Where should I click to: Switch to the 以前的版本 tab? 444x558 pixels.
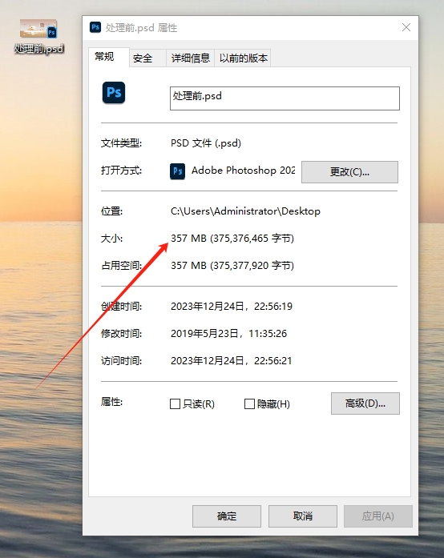[x=243, y=58]
